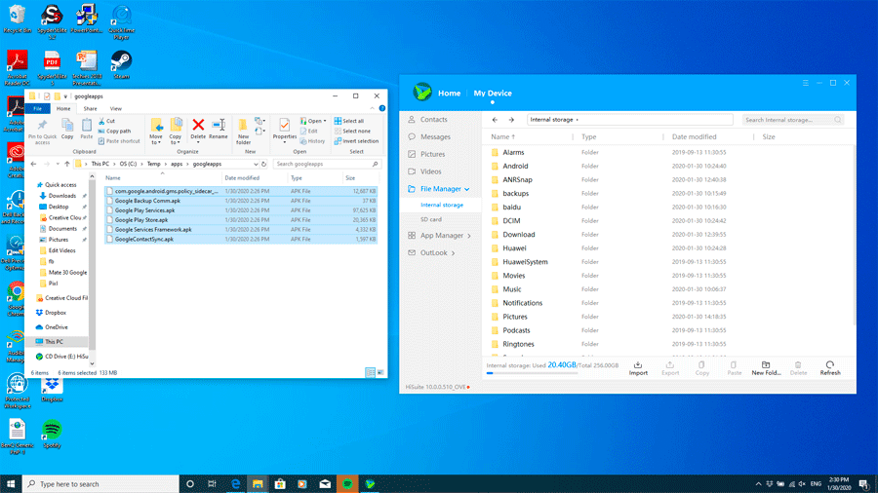Click File Explorer in the taskbar
The image size is (878, 493).
pyautogui.click(x=258, y=484)
